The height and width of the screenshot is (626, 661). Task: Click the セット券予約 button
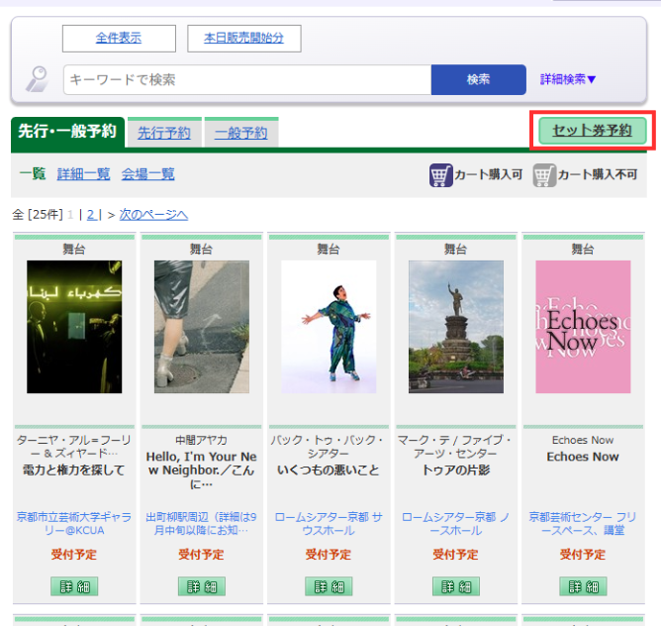pyautogui.click(x=592, y=131)
